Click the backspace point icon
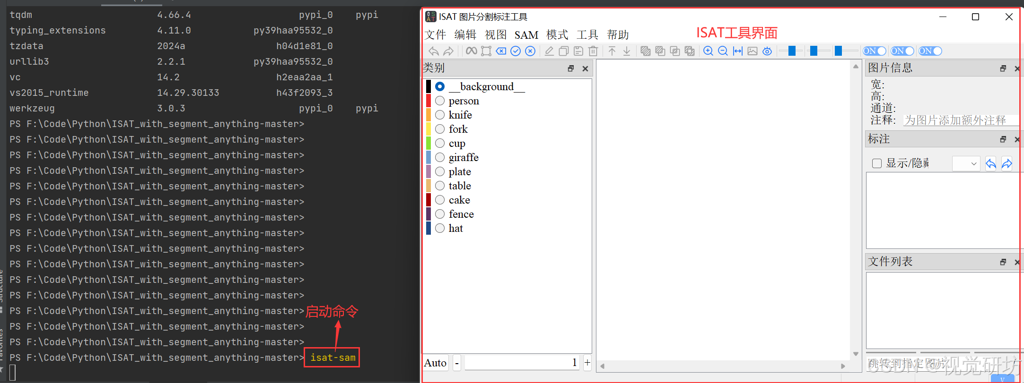Screen dimensions: 1024x383 pos(501,51)
